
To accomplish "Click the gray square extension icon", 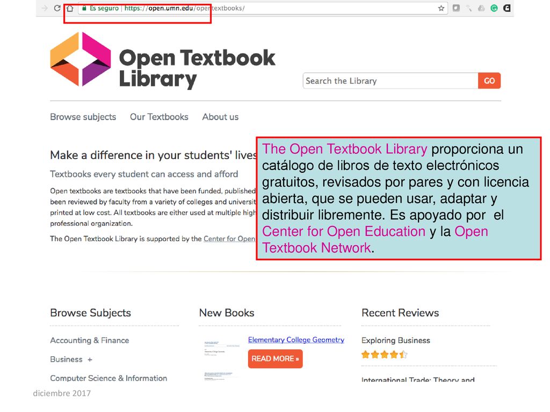I will point(456,8).
